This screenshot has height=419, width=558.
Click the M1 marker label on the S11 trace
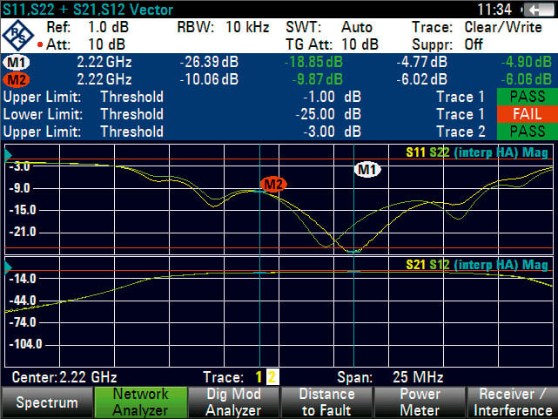tap(367, 170)
